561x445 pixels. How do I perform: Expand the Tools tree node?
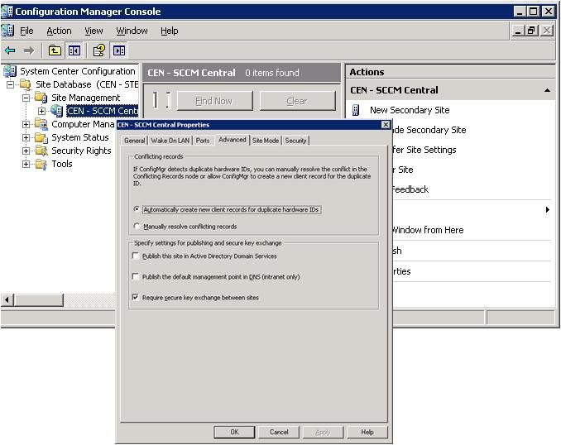point(26,164)
